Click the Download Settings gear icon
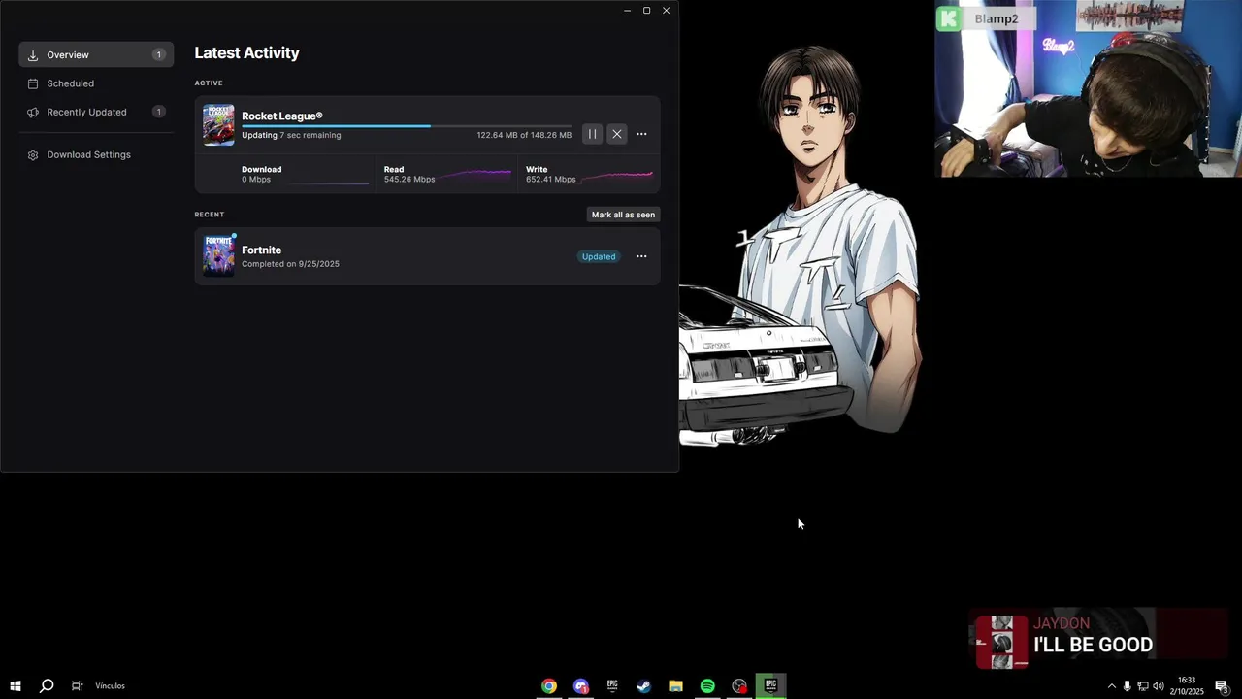The image size is (1242, 699). coord(33,155)
